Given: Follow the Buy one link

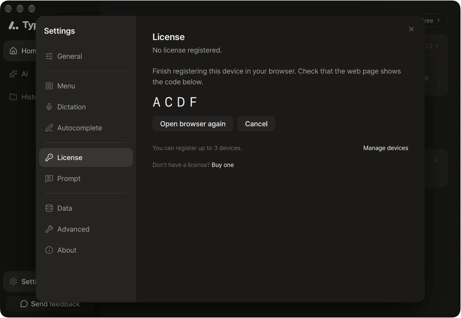Looking at the screenshot, I should 223,165.
